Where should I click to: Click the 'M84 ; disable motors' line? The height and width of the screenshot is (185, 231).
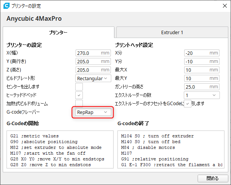pyautogui.click(x=148, y=147)
